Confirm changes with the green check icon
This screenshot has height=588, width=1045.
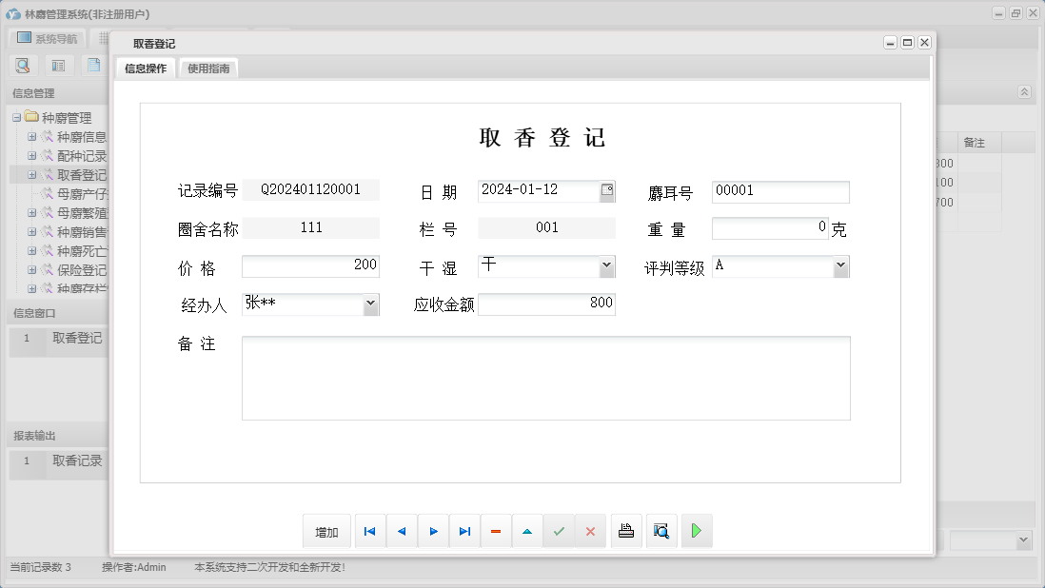tap(560, 531)
